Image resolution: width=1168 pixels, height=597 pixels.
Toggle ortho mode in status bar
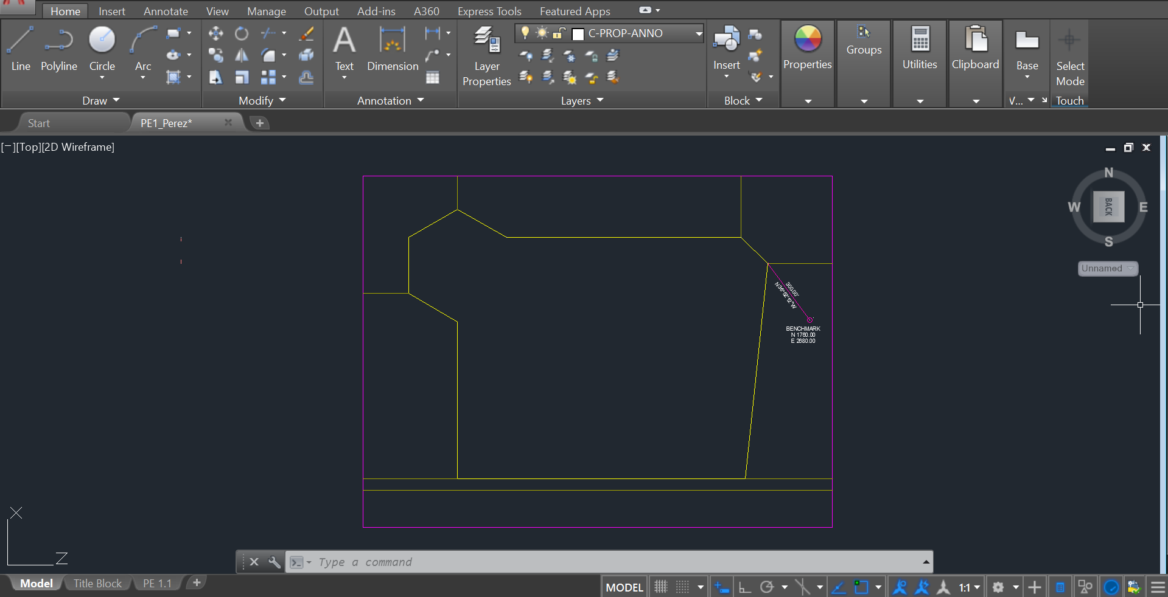pos(744,587)
